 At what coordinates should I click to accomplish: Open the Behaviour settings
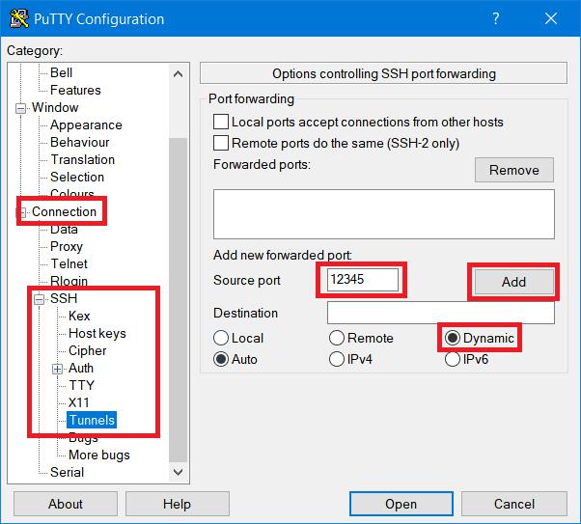80,142
